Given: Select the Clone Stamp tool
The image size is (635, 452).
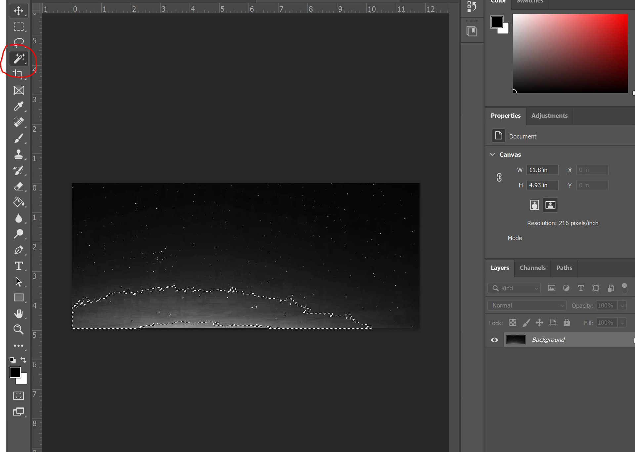Looking at the screenshot, I should click(x=19, y=154).
